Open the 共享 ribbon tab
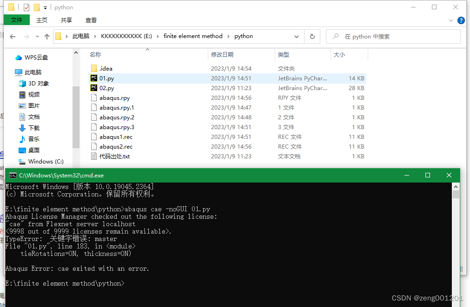Screen dimensions: 470x307 click(66, 20)
